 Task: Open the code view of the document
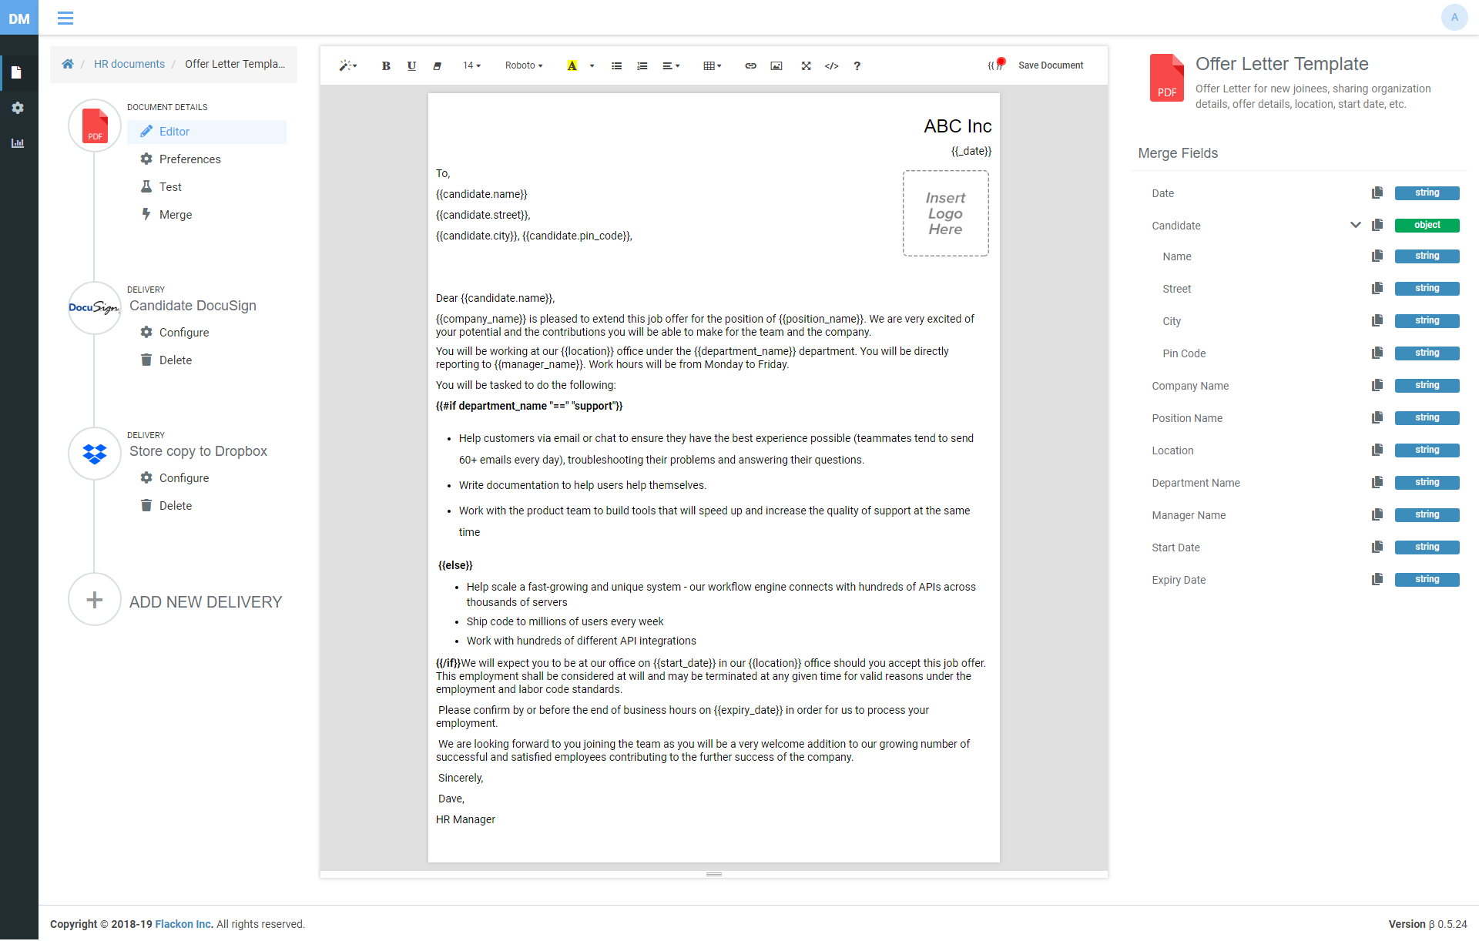click(831, 66)
